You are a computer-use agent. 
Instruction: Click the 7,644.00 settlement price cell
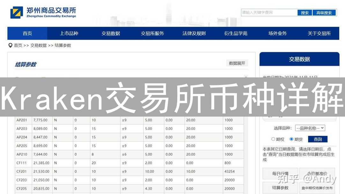[42, 154]
